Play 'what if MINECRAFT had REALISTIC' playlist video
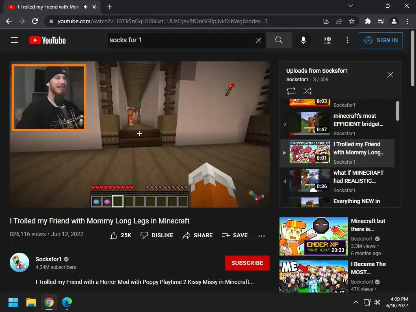Image resolution: width=416 pixels, height=312 pixels. (337, 181)
